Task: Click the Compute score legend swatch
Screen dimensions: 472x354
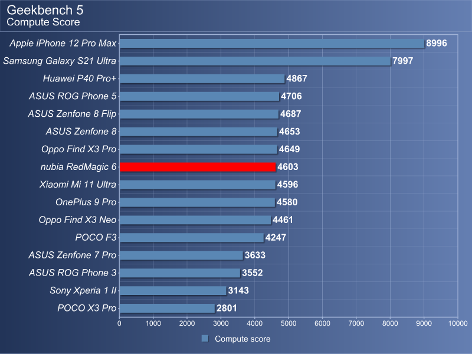Action: pyautogui.click(x=205, y=338)
